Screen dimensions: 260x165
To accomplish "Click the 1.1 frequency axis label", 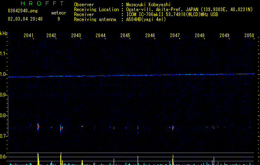I will (3, 54).
